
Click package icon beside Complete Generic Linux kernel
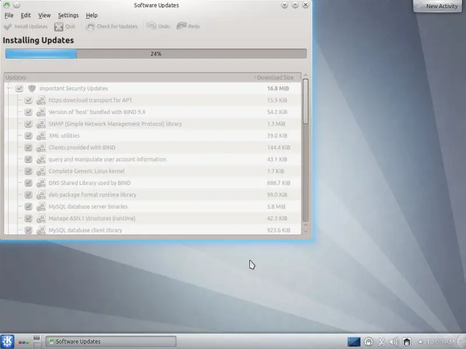tap(41, 171)
